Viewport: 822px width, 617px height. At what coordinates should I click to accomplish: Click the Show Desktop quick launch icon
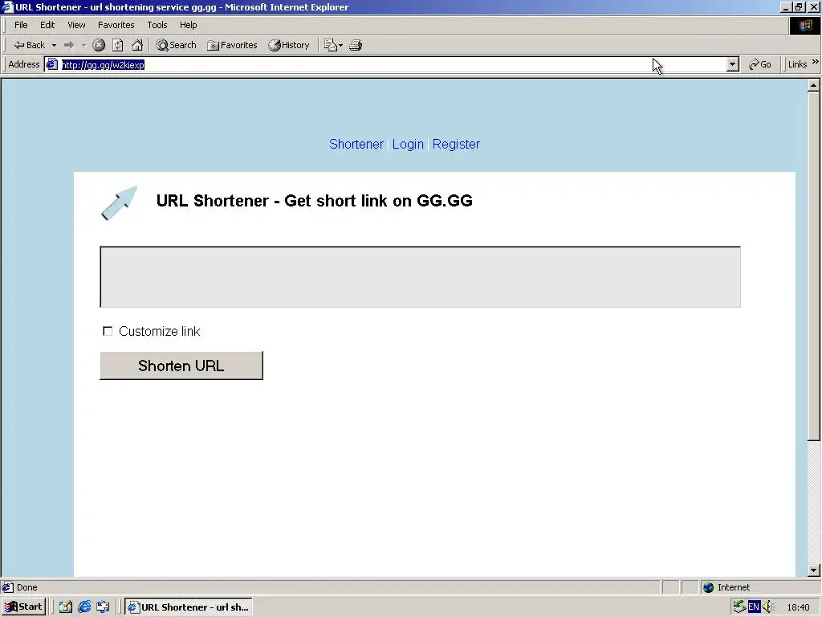(66, 607)
